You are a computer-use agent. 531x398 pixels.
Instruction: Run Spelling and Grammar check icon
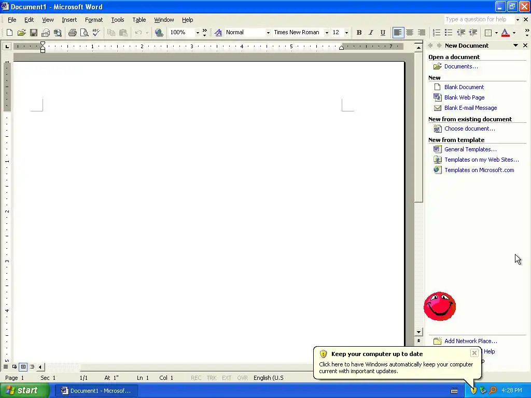96,33
